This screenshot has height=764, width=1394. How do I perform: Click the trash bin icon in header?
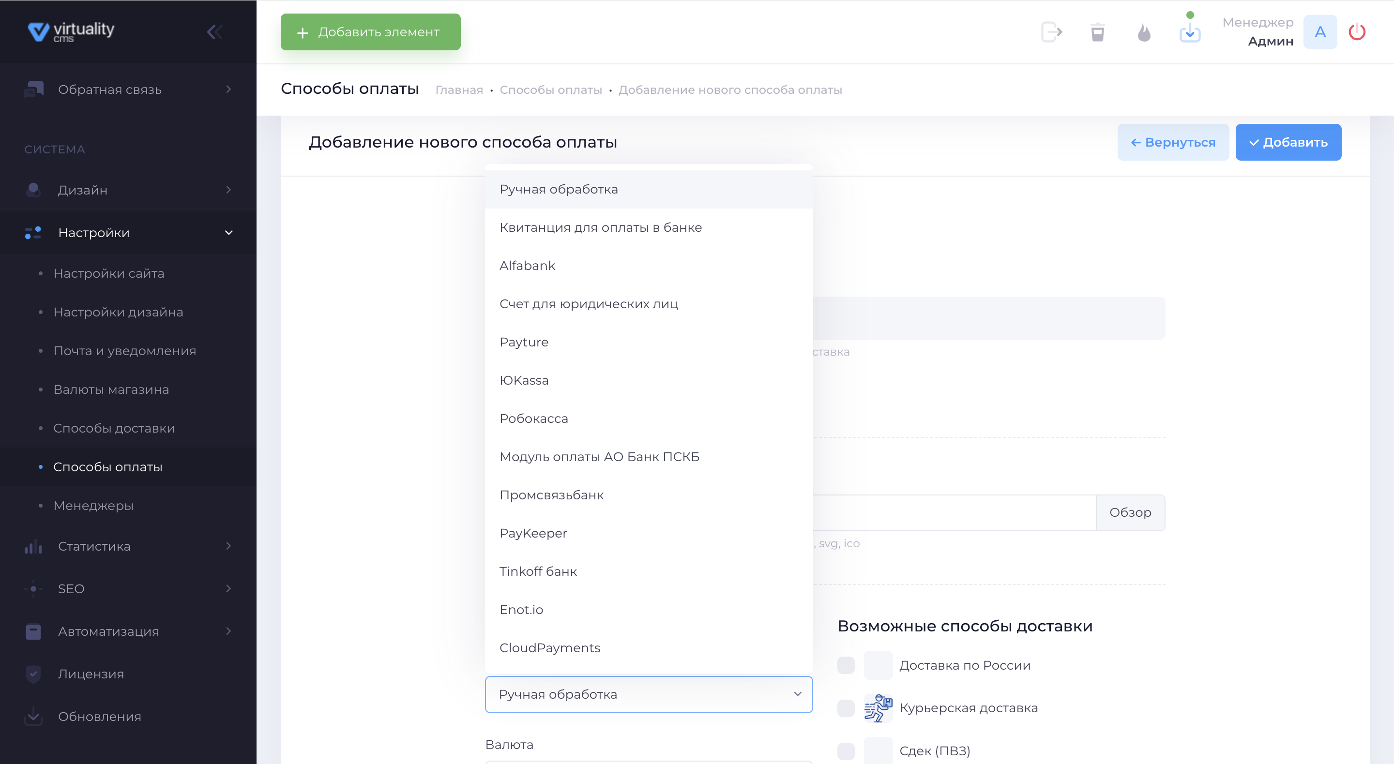coord(1097,32)
